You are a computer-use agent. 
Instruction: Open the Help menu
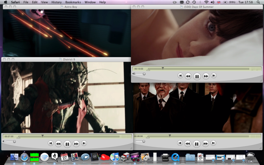[x=103, y=2]
